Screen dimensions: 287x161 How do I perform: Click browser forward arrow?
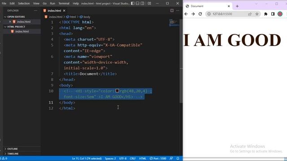(193, 14)
